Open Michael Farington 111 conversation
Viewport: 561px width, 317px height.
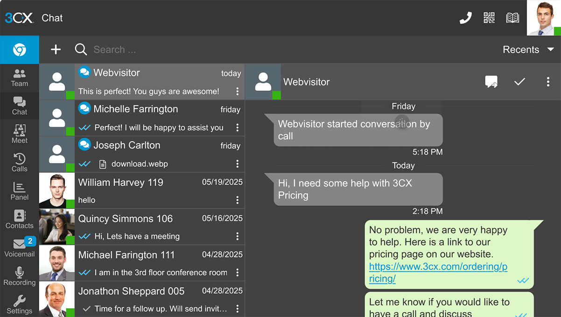tap(142, 263)
